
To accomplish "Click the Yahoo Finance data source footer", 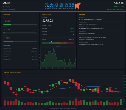I will tap(54, 108).
